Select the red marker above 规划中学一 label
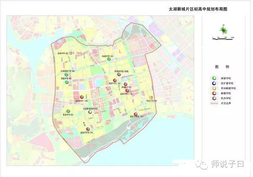The width and height of the screenshot is (253, 177). 82,97
